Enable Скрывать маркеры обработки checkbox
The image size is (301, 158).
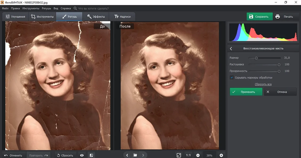231,78
